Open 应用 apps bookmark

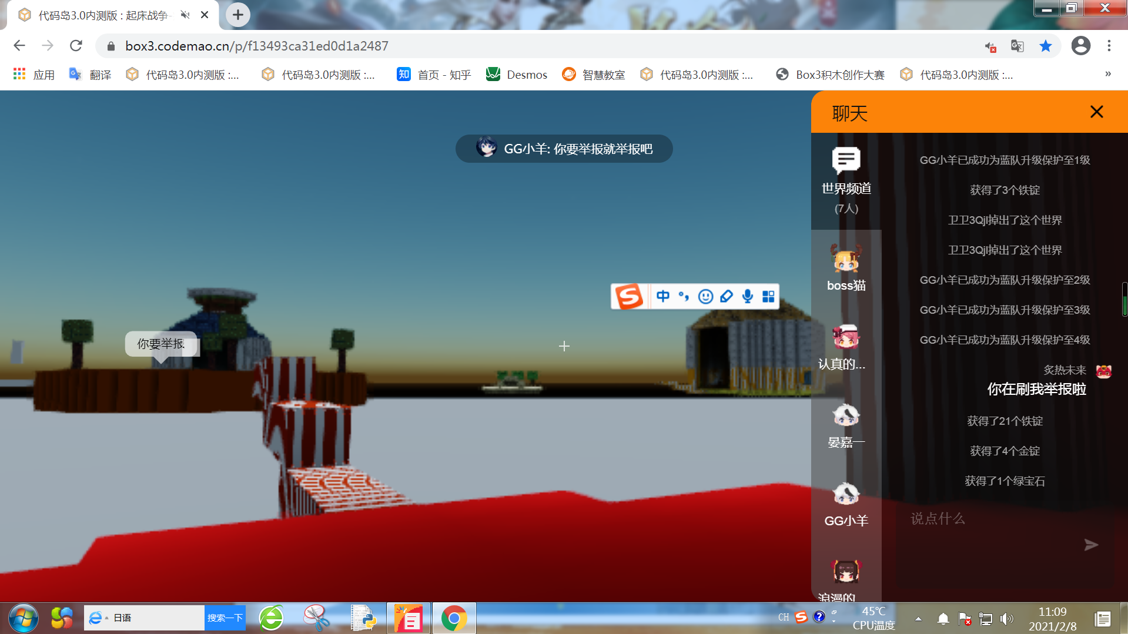[x=34, y=75]
